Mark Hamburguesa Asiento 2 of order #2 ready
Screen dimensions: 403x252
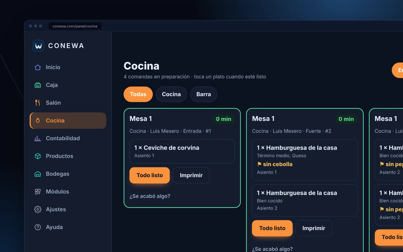click(305, 200)
